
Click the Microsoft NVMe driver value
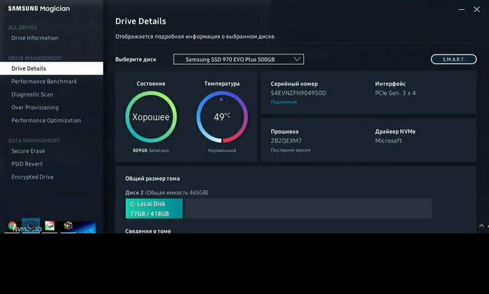pyautogui.click(x=388, y=141)
